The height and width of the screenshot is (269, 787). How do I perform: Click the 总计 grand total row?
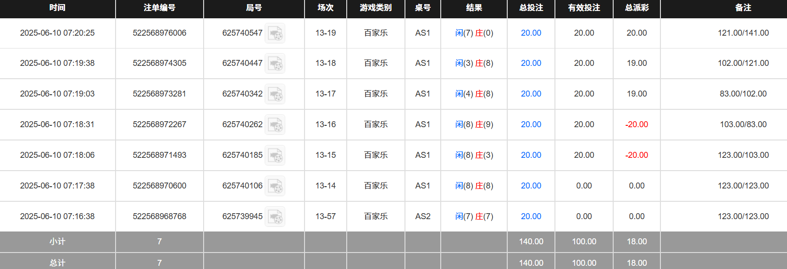[x=58, y=263]
